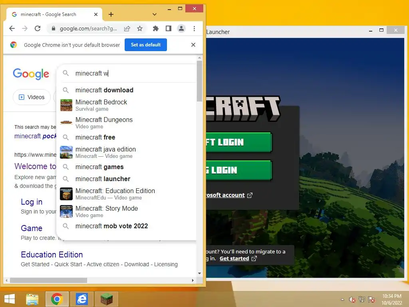Open the Chrome extensions puzzle icon
409x307 pixels.
point(156,28)
